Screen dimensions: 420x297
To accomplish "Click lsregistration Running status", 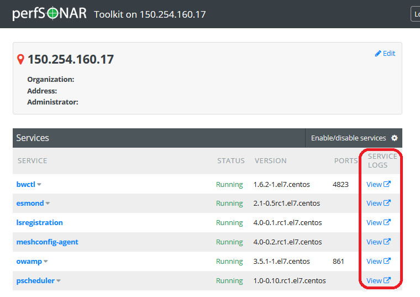I will [x=229, y=222].
